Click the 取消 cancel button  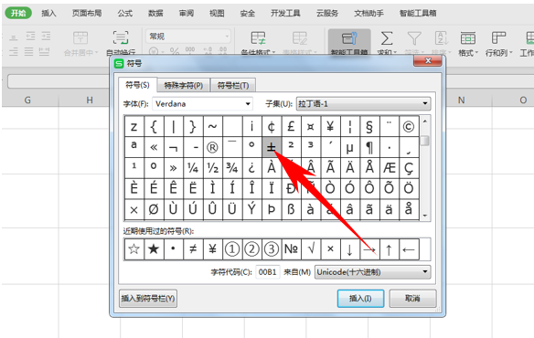[x=412, y=299]
